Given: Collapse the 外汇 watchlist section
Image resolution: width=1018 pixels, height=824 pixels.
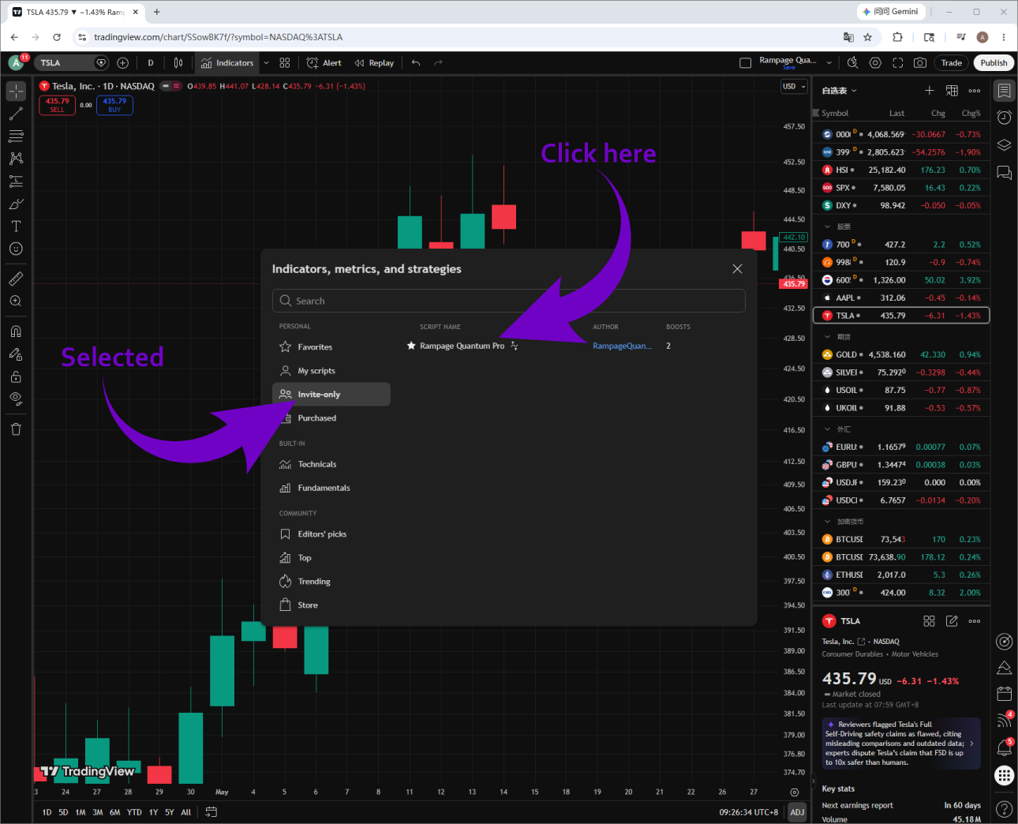Looking at the screenshot, I should pos(827,429).
